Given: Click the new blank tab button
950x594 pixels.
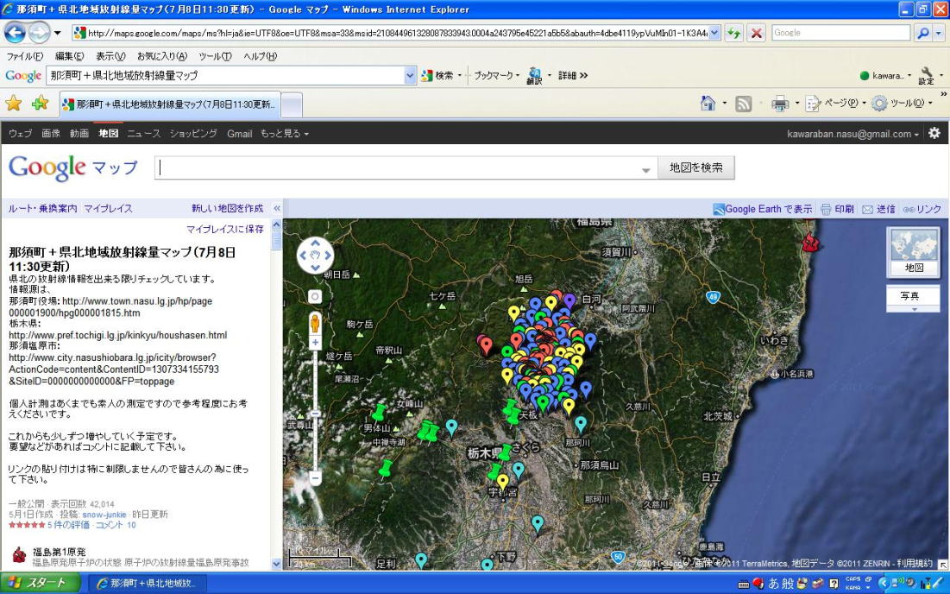Looking at the screenshot, I should coord(292,104).
